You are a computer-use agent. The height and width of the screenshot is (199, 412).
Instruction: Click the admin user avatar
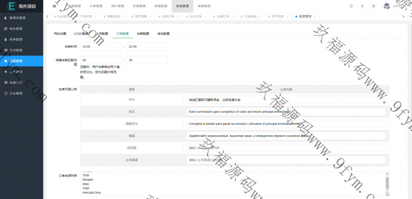[x=387, y=6]
